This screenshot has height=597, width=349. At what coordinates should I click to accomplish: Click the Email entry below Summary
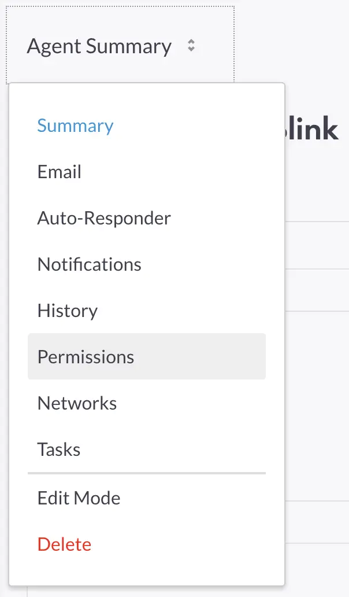(60, 172)
